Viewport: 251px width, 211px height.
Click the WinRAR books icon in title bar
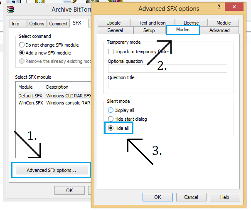pyautogui.click(x=10, y=9)
